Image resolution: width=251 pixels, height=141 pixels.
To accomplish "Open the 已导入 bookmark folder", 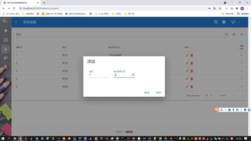I will (117, 14).
